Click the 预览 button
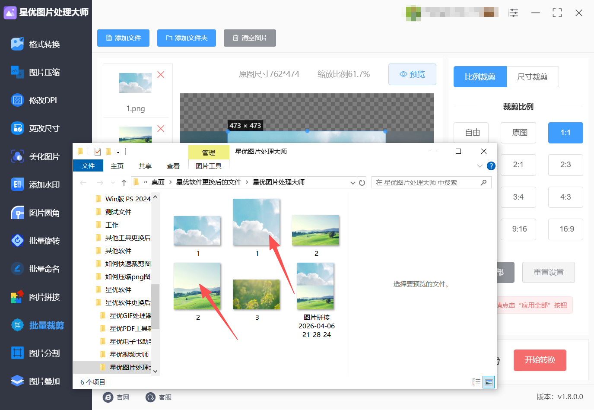 coord(412,74)
